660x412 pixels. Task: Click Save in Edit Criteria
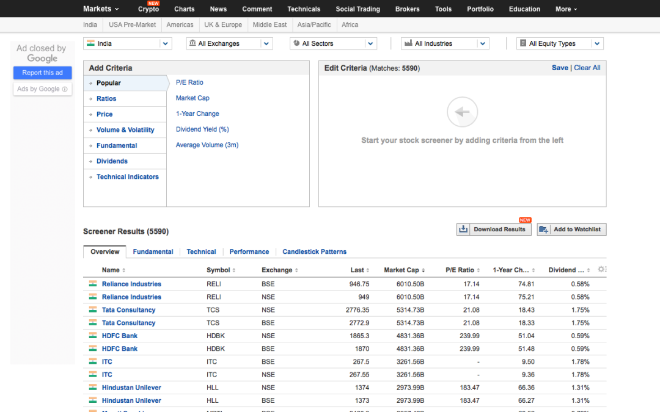(560, 68)
